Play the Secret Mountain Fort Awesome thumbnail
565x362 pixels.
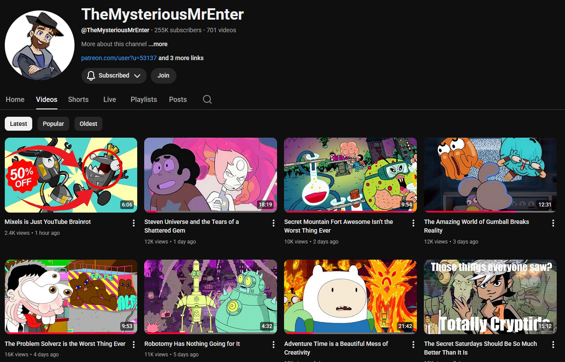coord(351,175)
